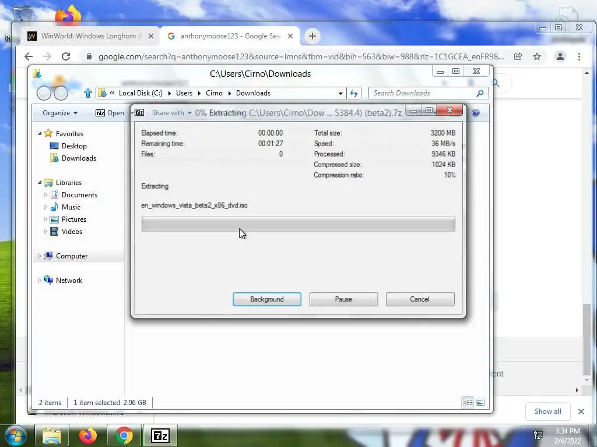Click the Background button in 7-Zip dialog
This screenshot has width=597, height=447.
[x=267, y=299]
